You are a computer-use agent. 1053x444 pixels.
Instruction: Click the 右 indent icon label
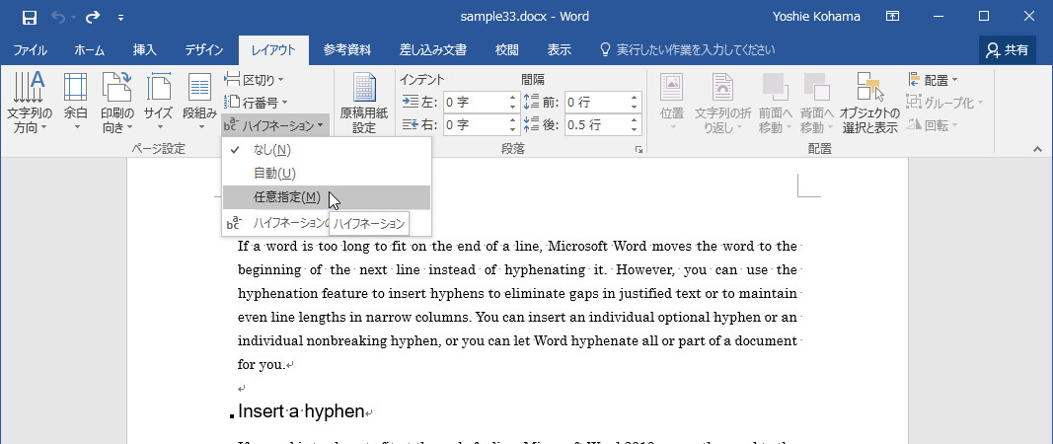[419, 124]
